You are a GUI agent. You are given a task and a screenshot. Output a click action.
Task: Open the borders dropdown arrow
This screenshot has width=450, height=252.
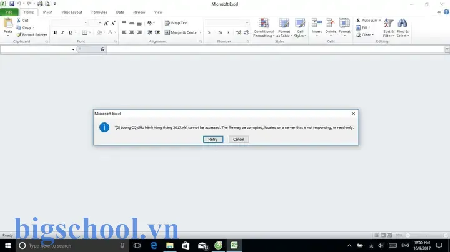(x=90, y=32)
